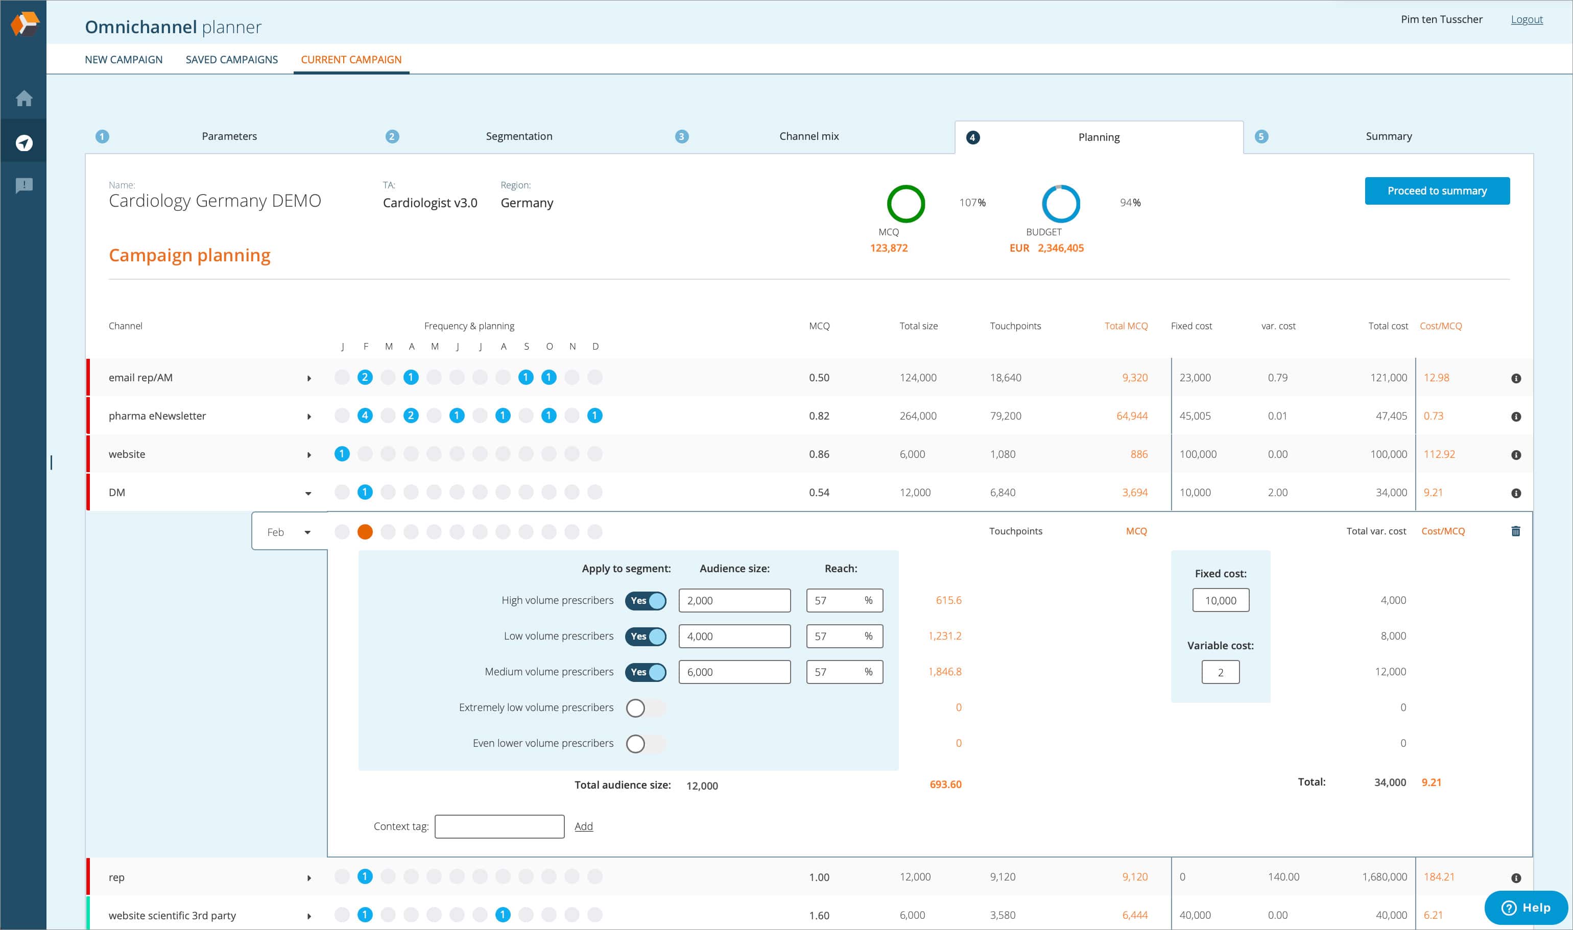Edit Low volume audience size 4,000 field
The width and height of the screenshot is (1573, 930).
coord(735,636)
